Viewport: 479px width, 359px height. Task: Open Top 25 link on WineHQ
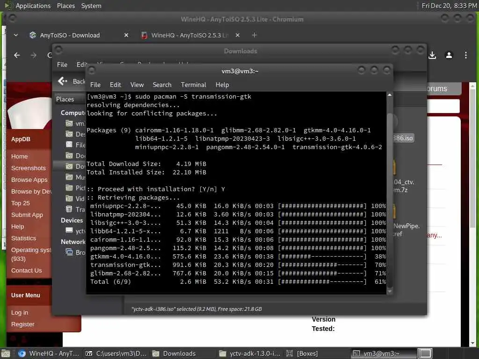coord(21,203)
